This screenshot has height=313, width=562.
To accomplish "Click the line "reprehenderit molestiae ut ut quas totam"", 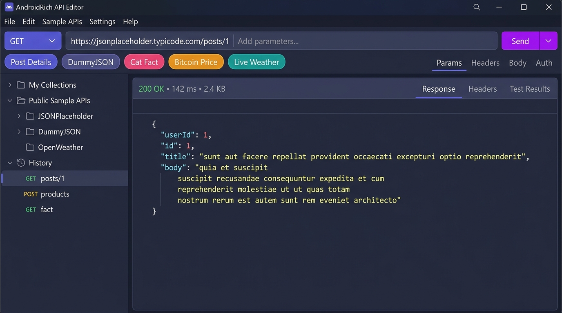I will [x=263, y=189].
